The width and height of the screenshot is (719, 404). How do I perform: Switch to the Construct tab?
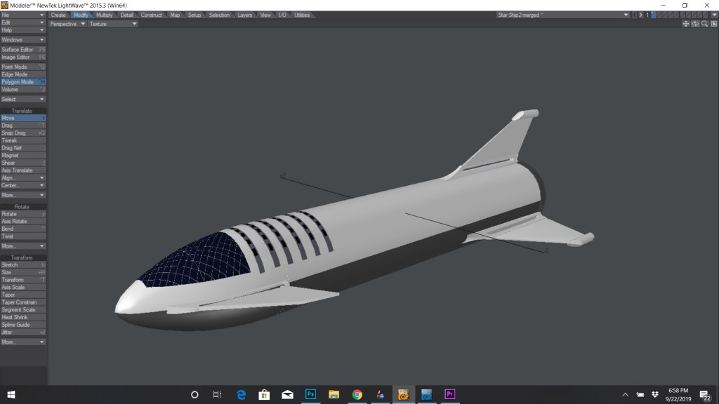coord(151,15)
